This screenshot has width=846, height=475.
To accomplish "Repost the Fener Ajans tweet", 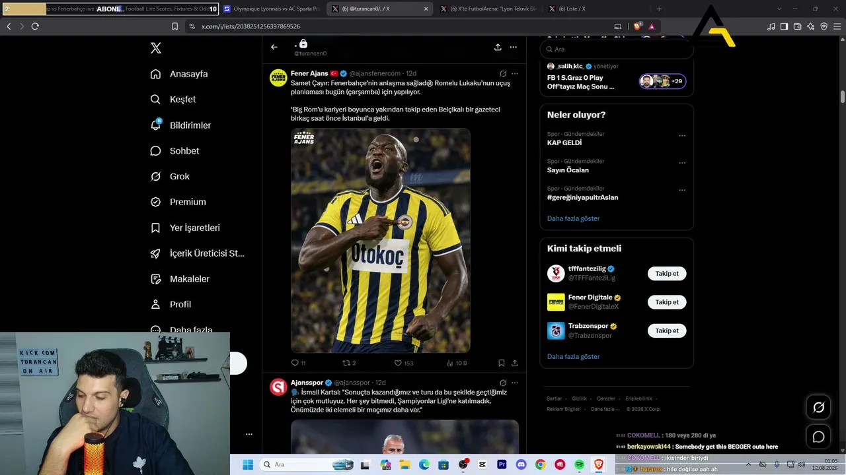I will click(349, 363).
